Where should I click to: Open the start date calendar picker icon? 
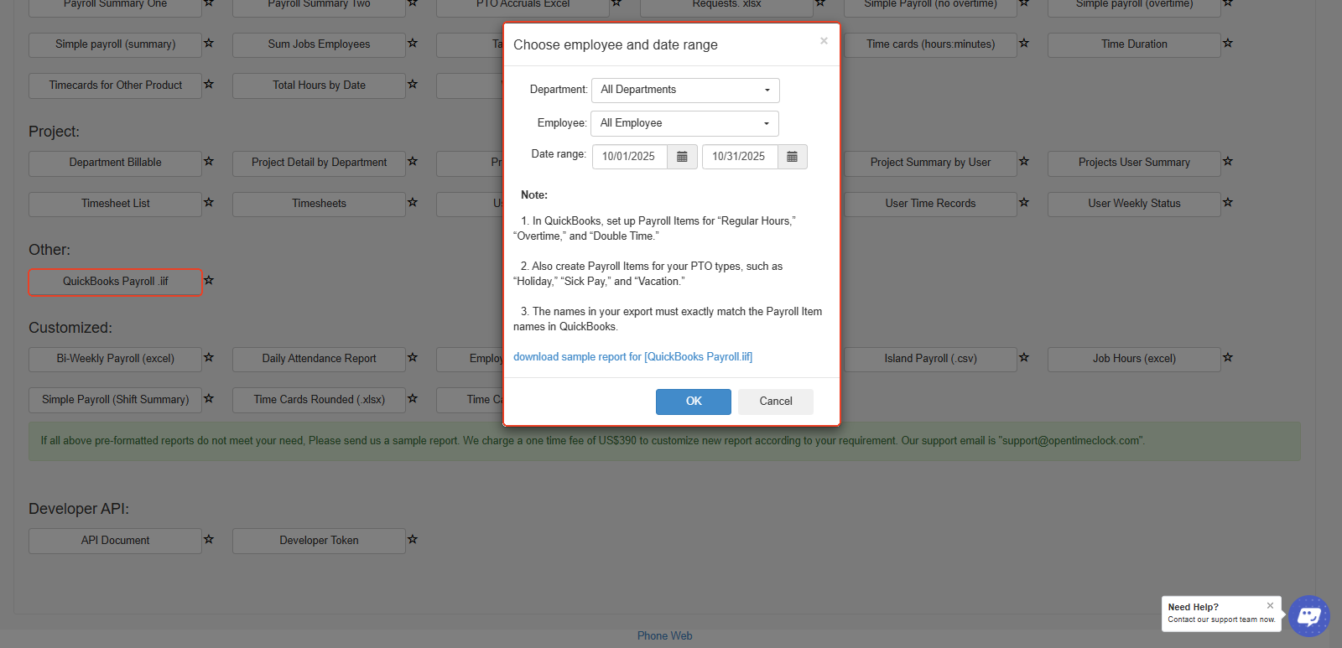(x=682, y=157)
